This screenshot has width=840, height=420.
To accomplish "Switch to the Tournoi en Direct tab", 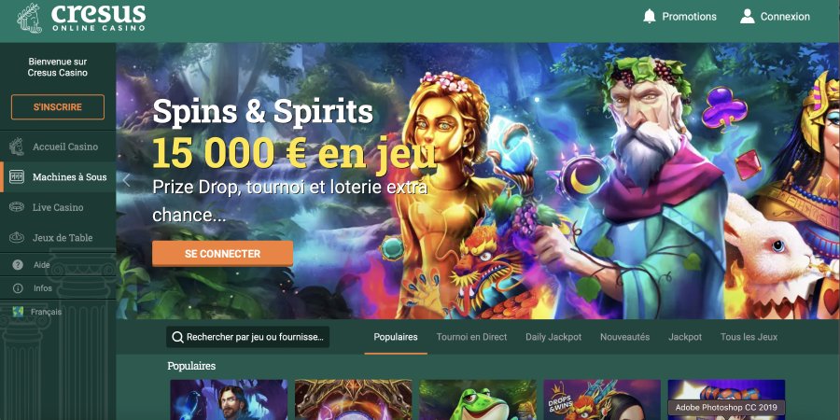I will 471,337.
